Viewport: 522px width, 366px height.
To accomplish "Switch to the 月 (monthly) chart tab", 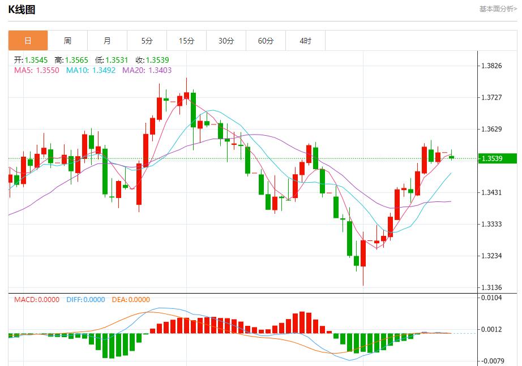I will click(x=107, y=40).
